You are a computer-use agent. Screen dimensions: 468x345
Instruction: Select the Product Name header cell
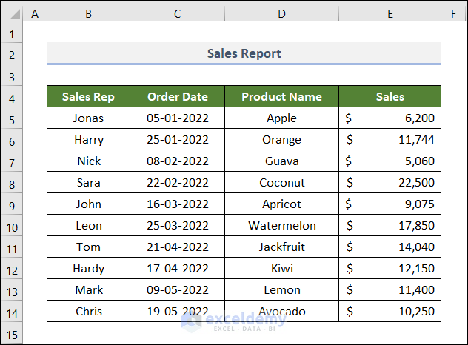point(281,96)
